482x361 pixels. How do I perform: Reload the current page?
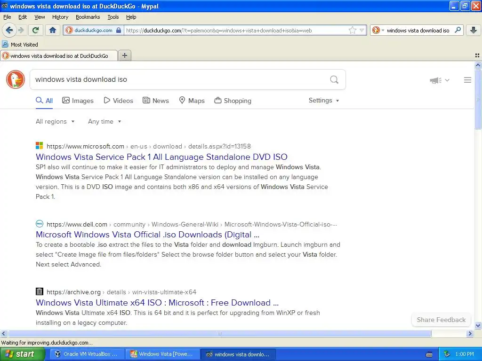[36, 30]
